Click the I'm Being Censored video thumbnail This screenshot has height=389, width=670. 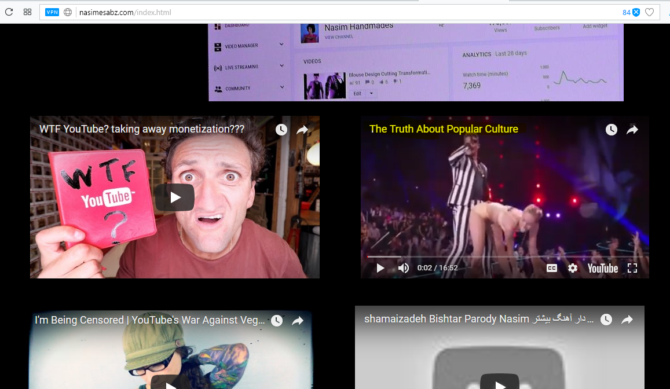(171, 350)
